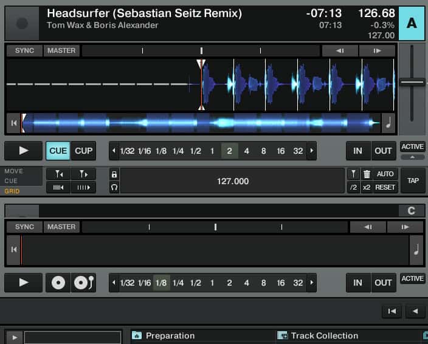428x344 pixels.
Task: Enable metronome tick headphone icon
Action: (114, 187)
